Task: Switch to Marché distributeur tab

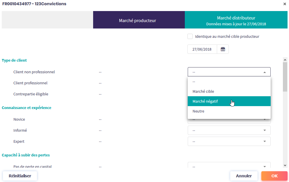Action: [236, 20]
